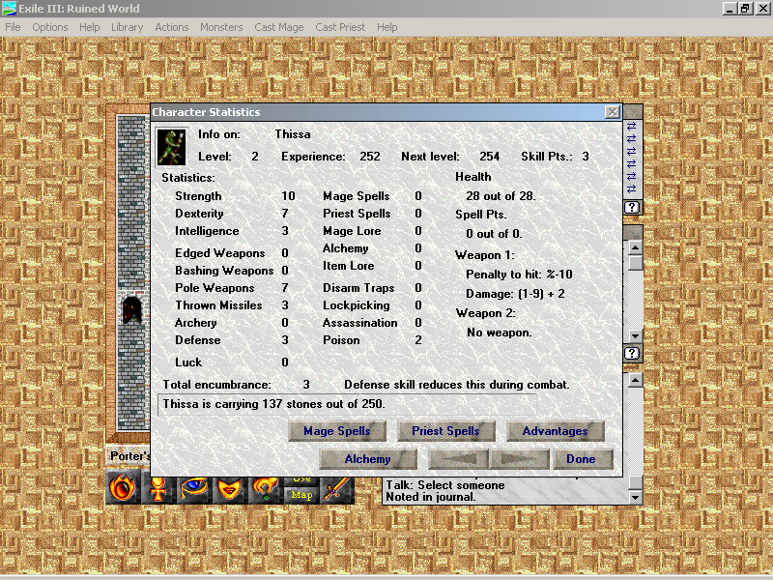This screenshot has height=580, width=773.
Task: Open the Cast Mage menu
Action: point(279,27)
